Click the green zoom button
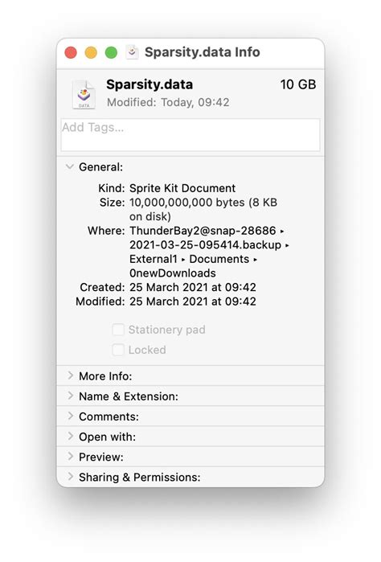The image size is (381, 562). [x=111, y=53]
